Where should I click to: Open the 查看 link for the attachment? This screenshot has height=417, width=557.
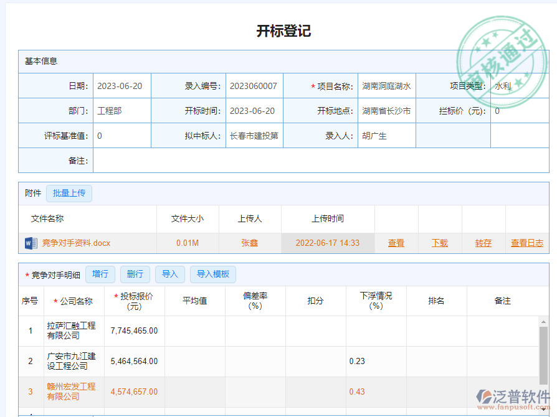tap(396, 243)
